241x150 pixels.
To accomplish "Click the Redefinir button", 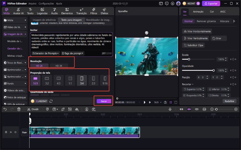I will (x=230, y=101).
